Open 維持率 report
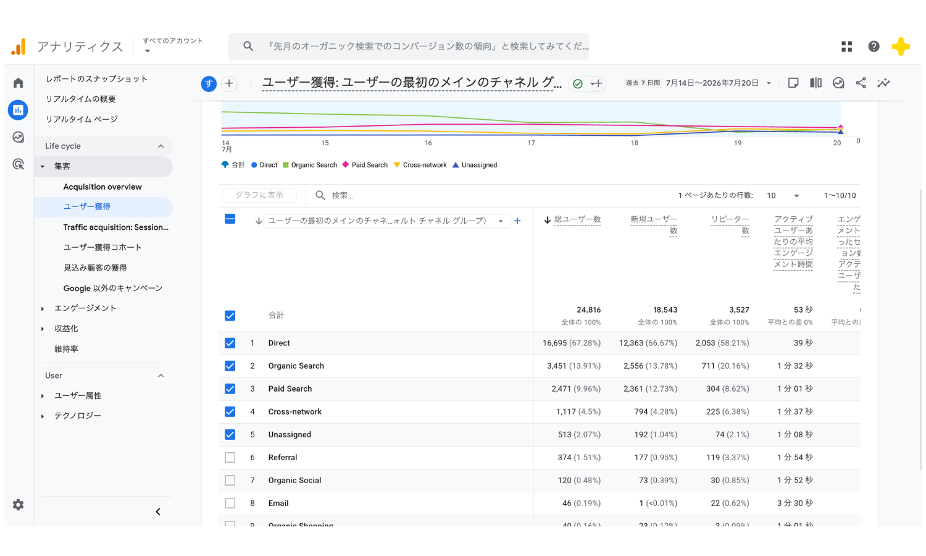926x556 pixels. (66, 349)
